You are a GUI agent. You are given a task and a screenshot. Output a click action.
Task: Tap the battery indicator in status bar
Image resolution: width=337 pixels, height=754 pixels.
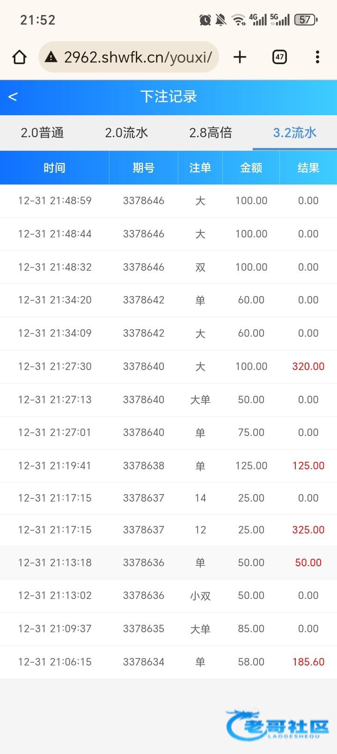(x=305, y=20)
